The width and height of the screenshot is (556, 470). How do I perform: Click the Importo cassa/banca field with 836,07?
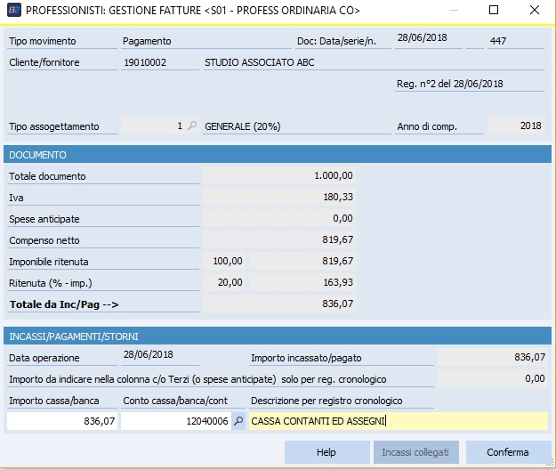coord(61,422)
